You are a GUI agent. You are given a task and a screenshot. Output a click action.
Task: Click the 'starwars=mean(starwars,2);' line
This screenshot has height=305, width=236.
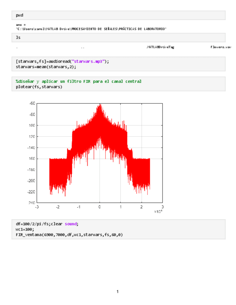click(46, 67)
